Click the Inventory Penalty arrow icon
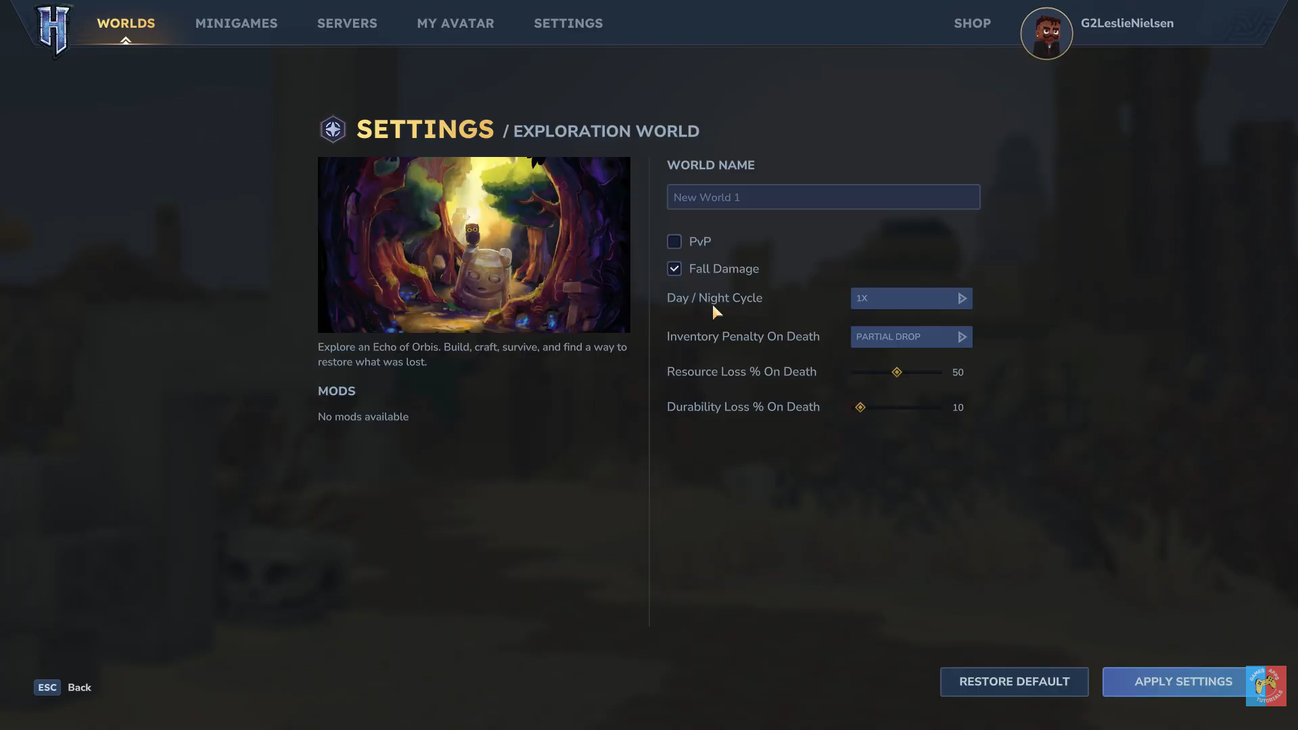This screenshot has width=1298, height=730. click(x=962, y=337)
